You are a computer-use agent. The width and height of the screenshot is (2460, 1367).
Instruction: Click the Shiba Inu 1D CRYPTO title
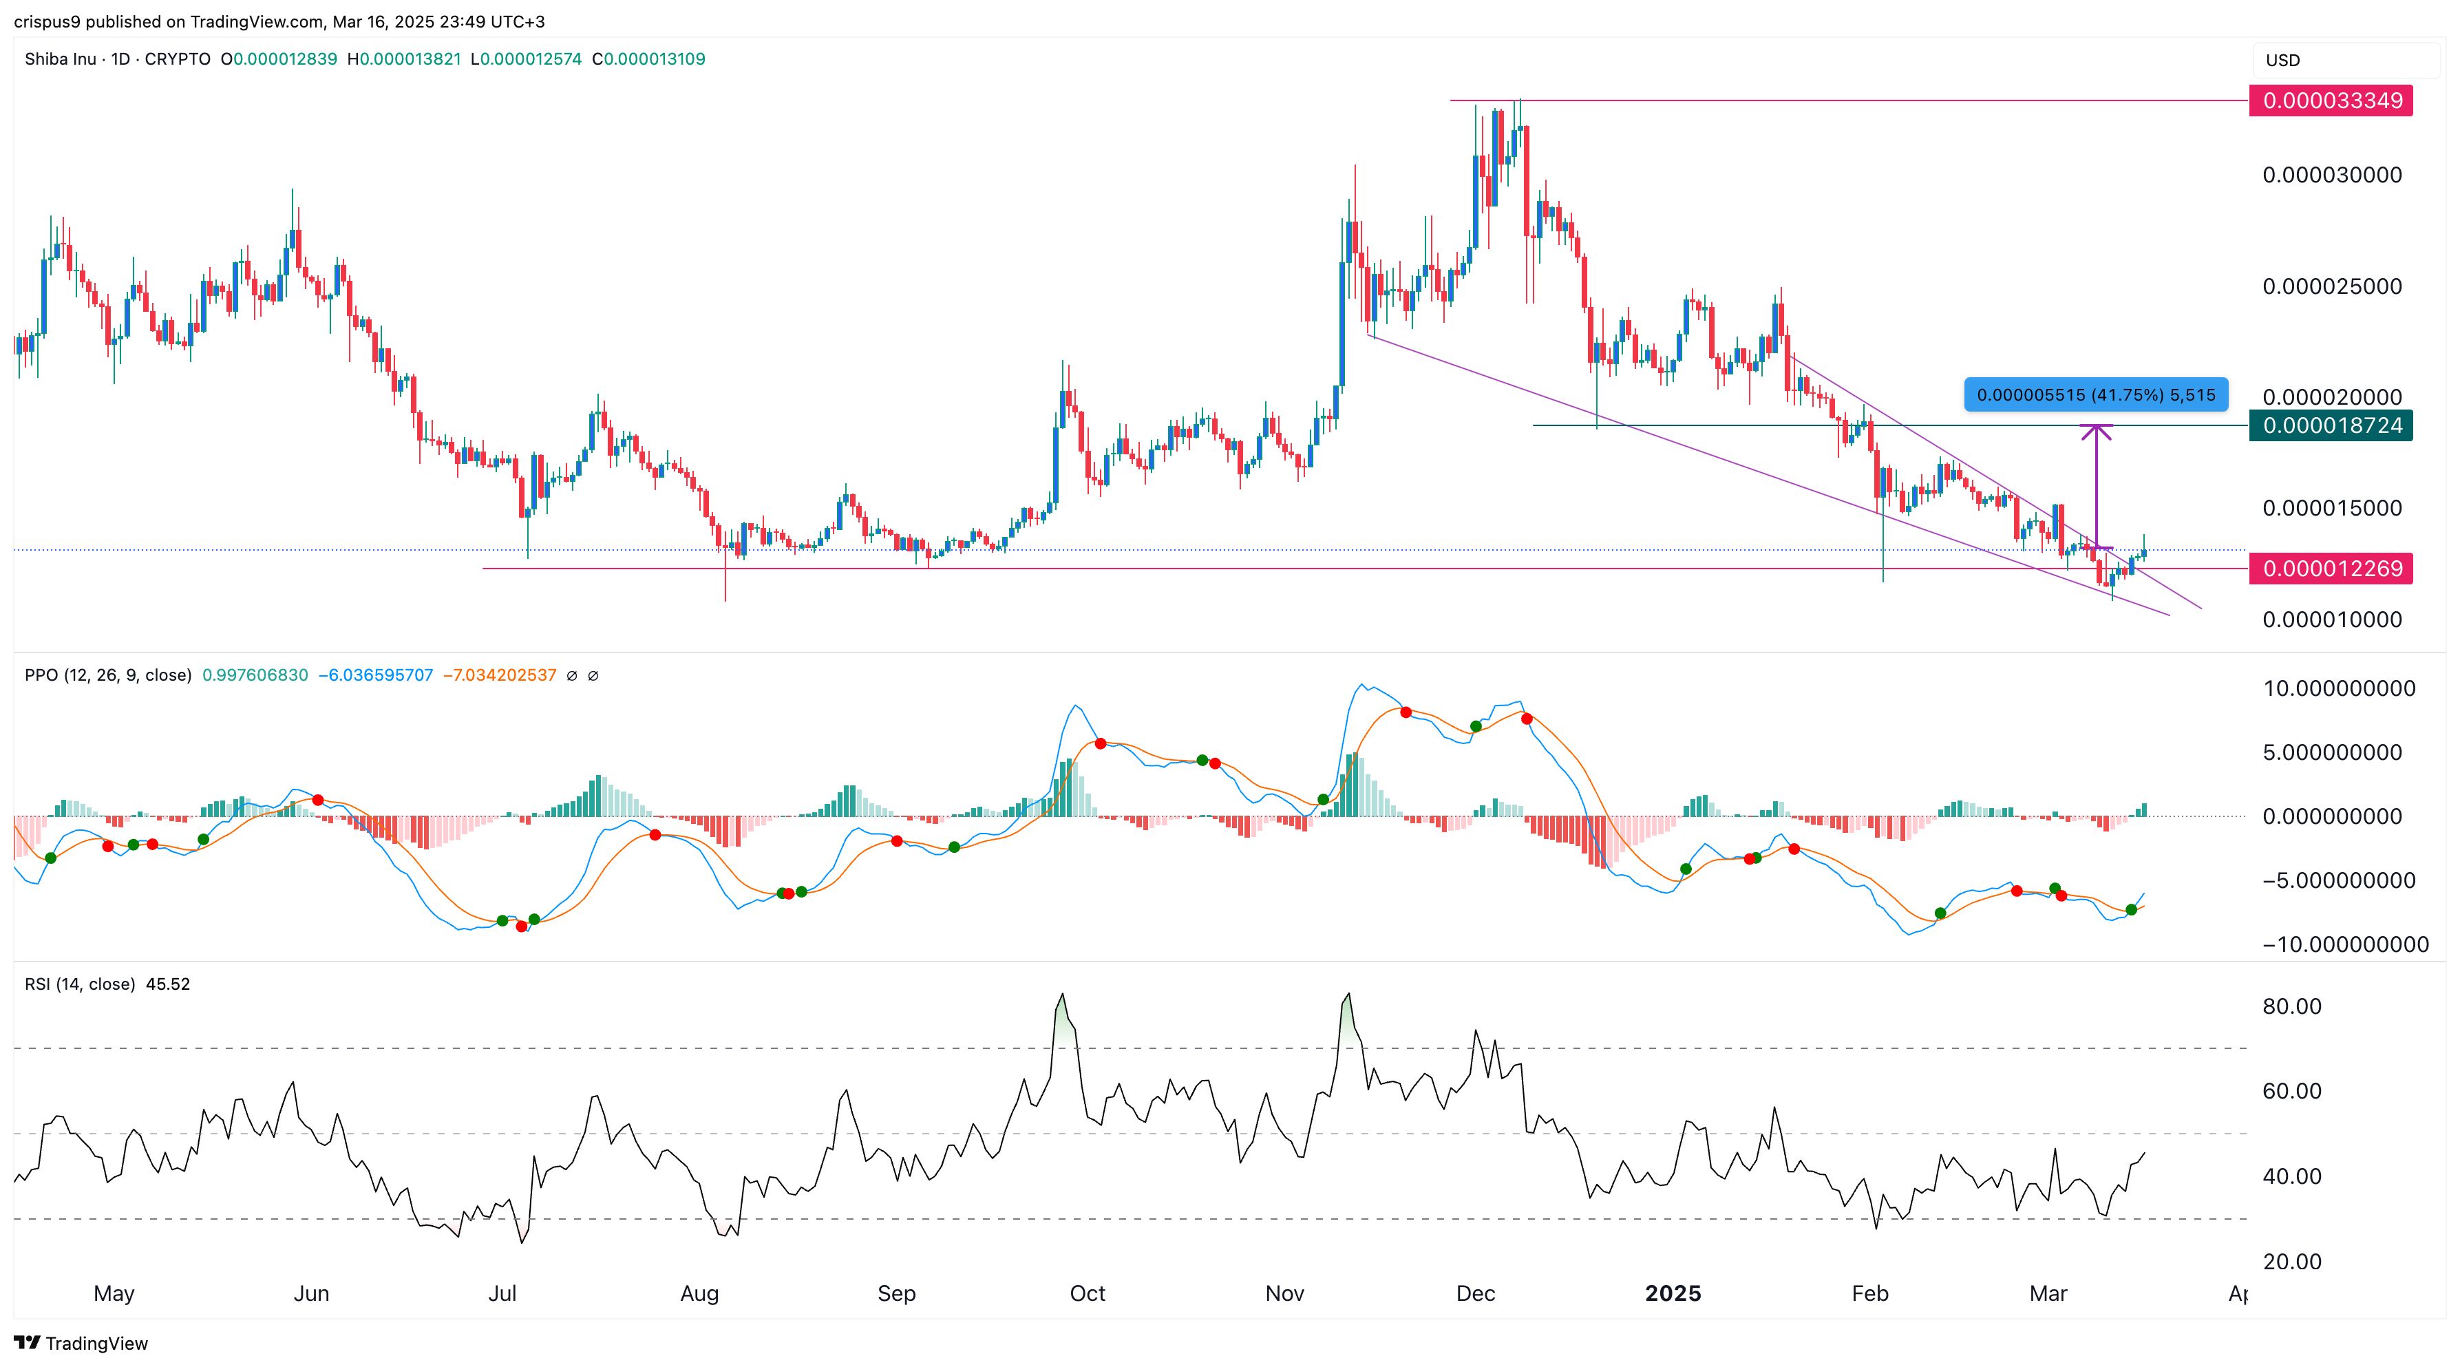coord(118,59)
